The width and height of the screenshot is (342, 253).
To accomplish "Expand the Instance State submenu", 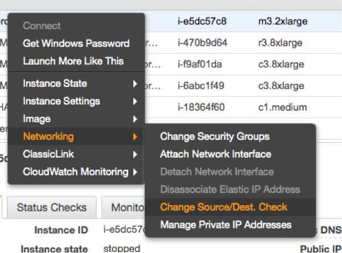I will (x=55, y=83).
